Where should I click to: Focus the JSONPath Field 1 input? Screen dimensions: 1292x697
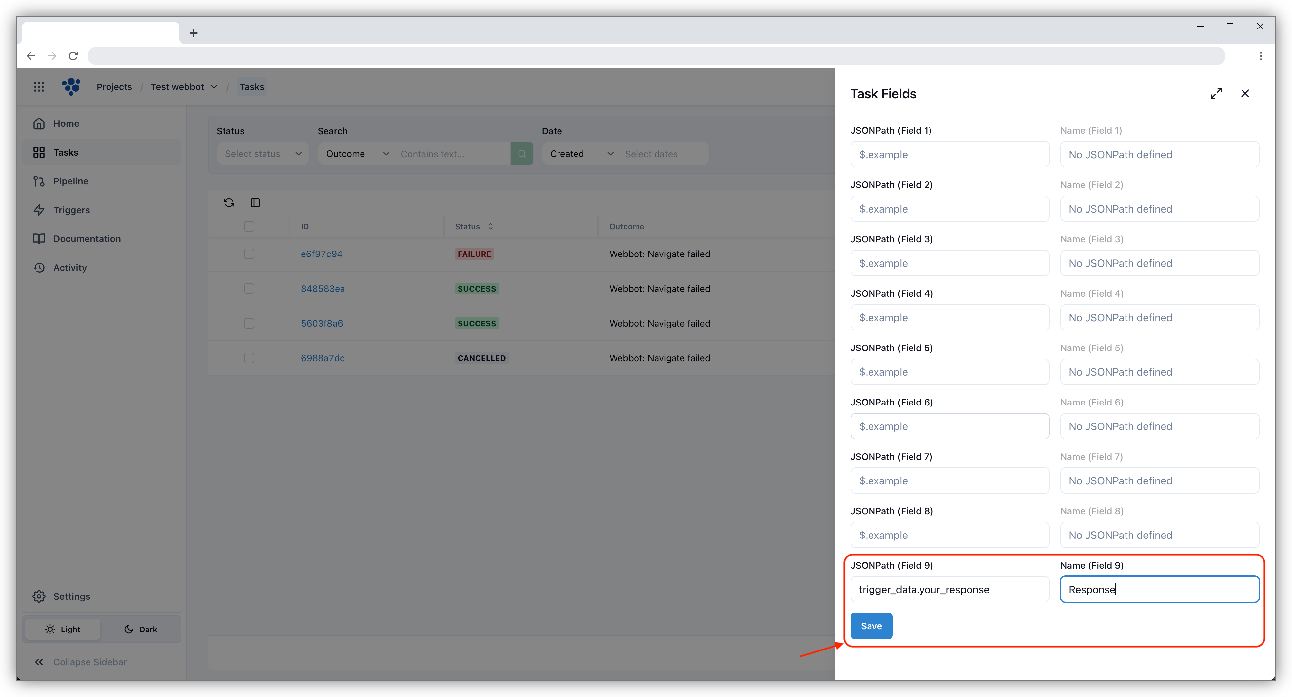tap(949, 154)
